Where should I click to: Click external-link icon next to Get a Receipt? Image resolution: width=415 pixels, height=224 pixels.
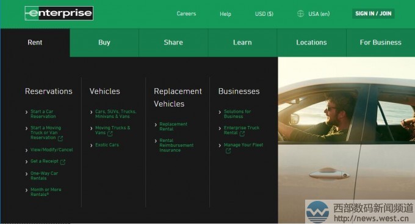[x=63, y=162]
